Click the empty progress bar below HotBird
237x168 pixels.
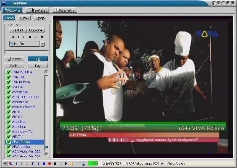[x=27, y=52]
